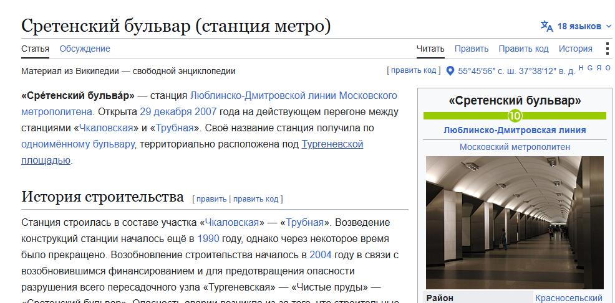
Task: Click the line 10 circle icon in infobox
Action: point(515,116)
